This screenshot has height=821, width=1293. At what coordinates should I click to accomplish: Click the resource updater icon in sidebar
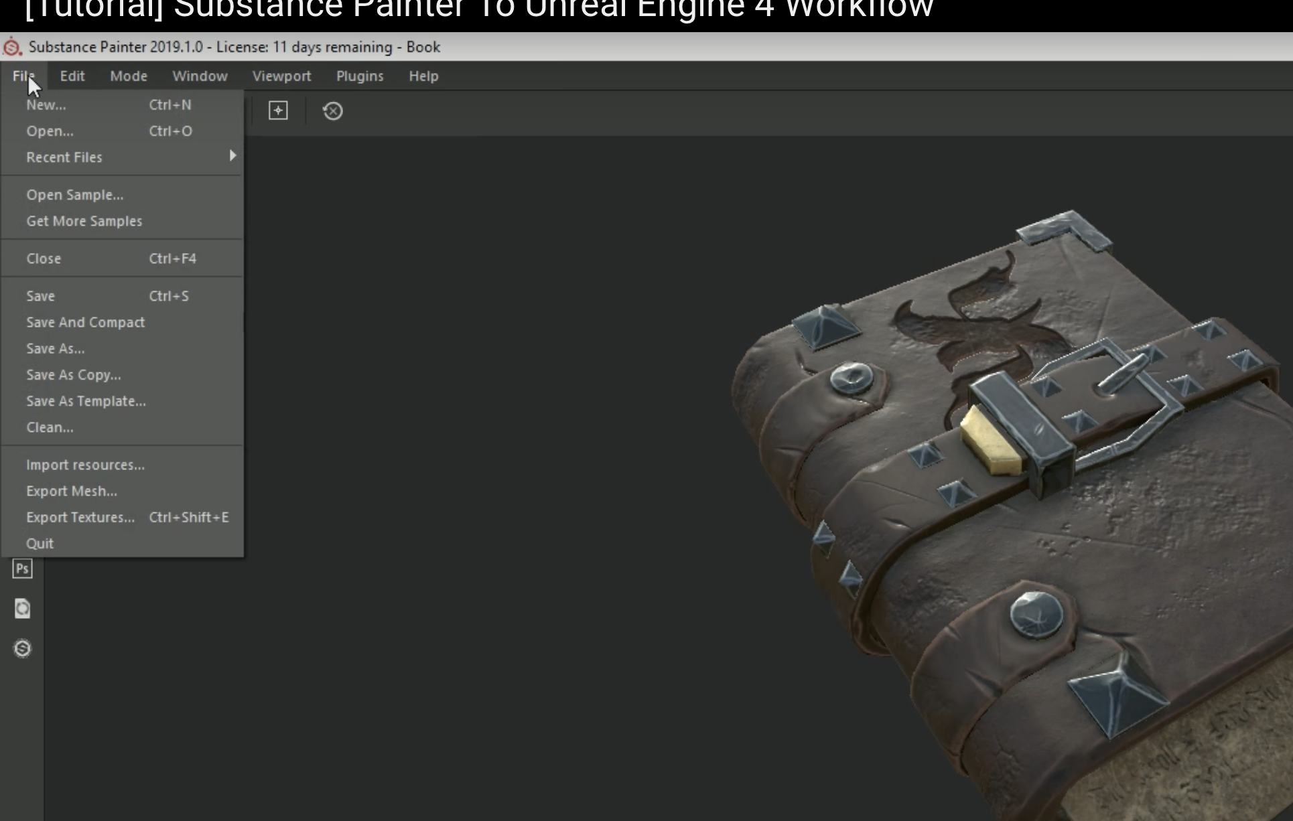coord(22,609)
